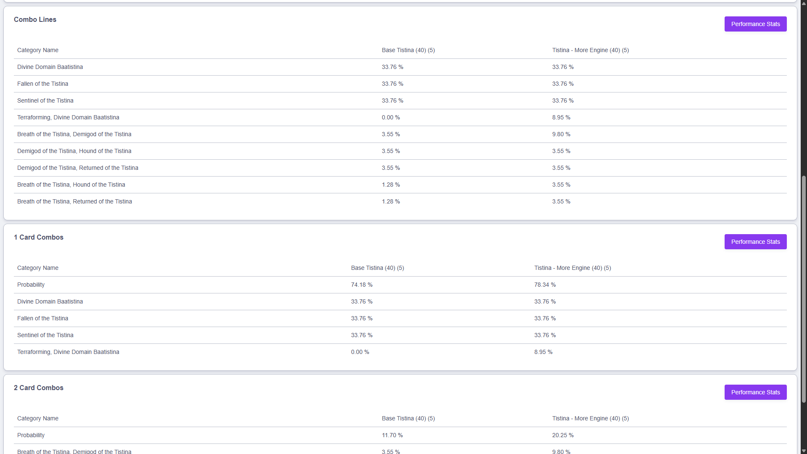Select Sentinel of the Tistina in 1 Card Combos
The width and height of the screenshot is (807, 454).
pyautogui.click(x=400, y=335)
